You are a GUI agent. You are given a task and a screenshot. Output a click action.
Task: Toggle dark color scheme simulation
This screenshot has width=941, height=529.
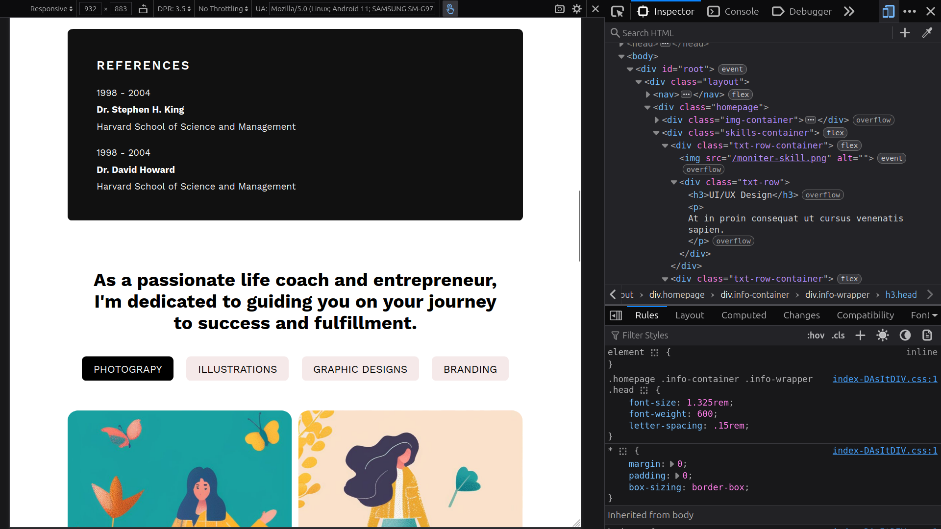pos(905,336)
